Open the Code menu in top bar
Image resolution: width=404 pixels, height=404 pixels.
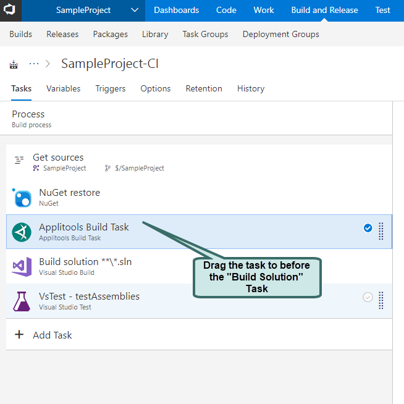pos(226,10)
